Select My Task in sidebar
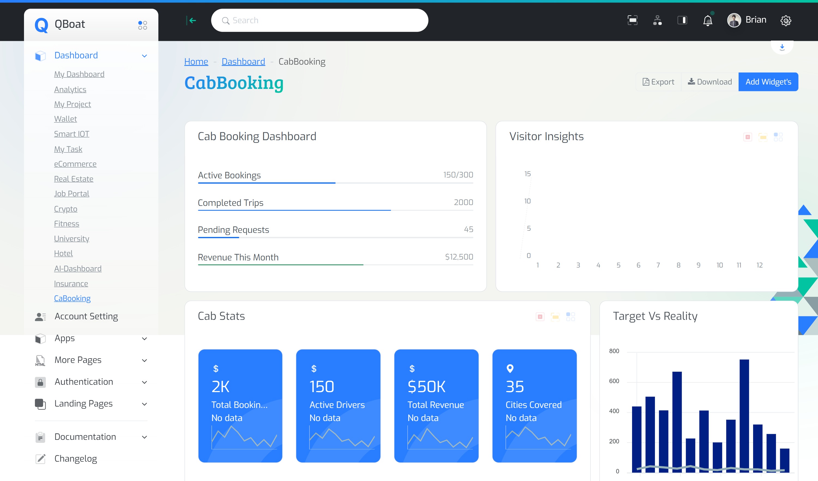The image size is (818, 481). tap(68, 149)
